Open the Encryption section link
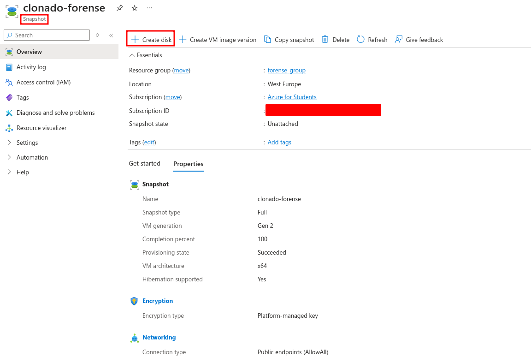Image resolution: width=531 pixels, height=363 pixels. click(158, 301)
